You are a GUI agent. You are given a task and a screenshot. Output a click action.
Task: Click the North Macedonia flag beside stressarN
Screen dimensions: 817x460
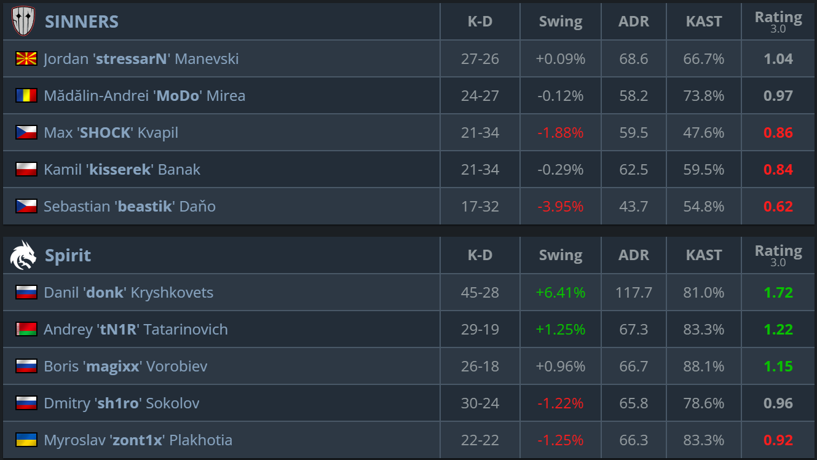click(x=26, y=59)
